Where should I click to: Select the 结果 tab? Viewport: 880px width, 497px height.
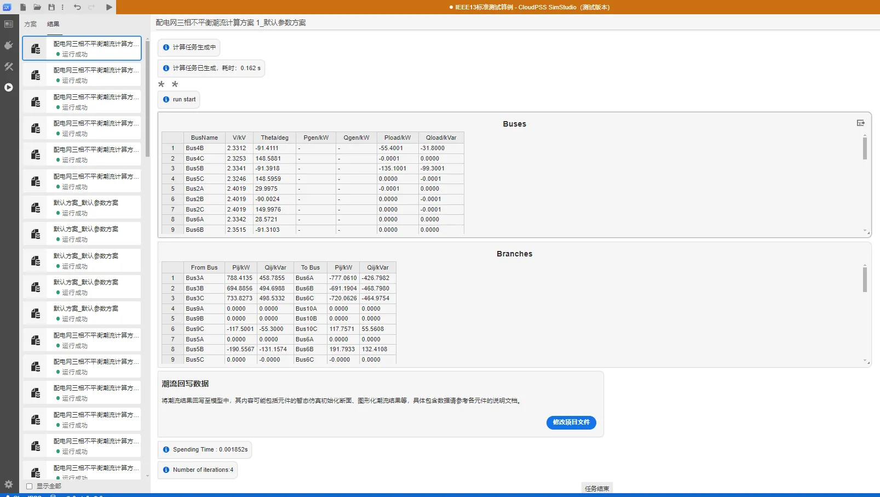[53, 24]
